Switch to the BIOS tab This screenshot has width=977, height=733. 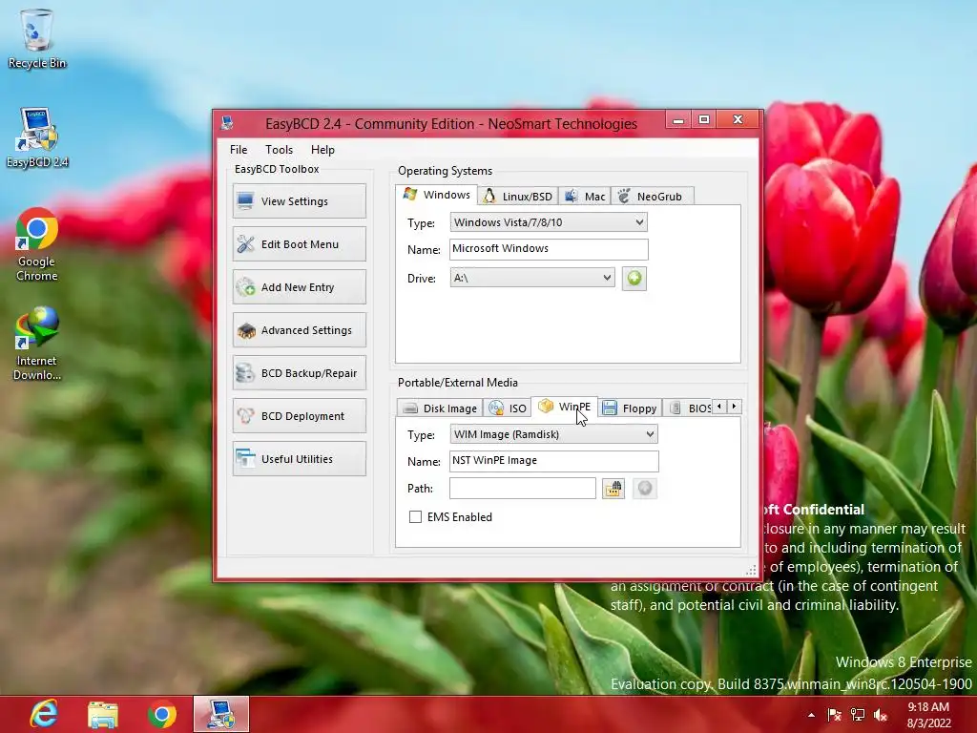pos(688,408)
